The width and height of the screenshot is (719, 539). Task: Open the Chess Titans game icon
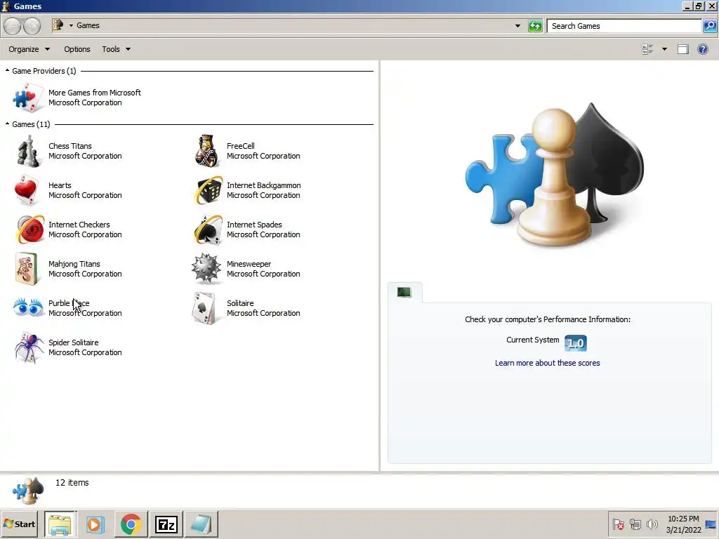click(x=28, y=151)
